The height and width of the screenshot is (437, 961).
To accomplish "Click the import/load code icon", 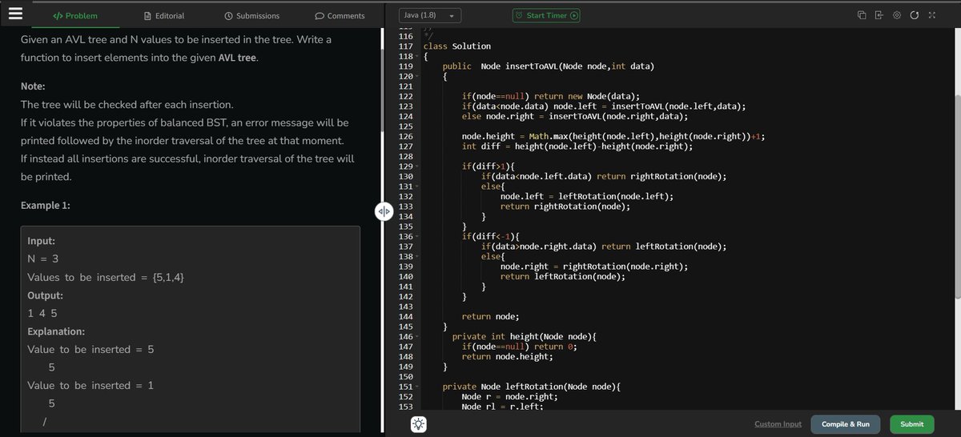I will click(x=879, y=15).
